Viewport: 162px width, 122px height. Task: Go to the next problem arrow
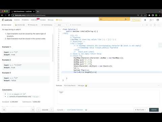click(52, 110)
